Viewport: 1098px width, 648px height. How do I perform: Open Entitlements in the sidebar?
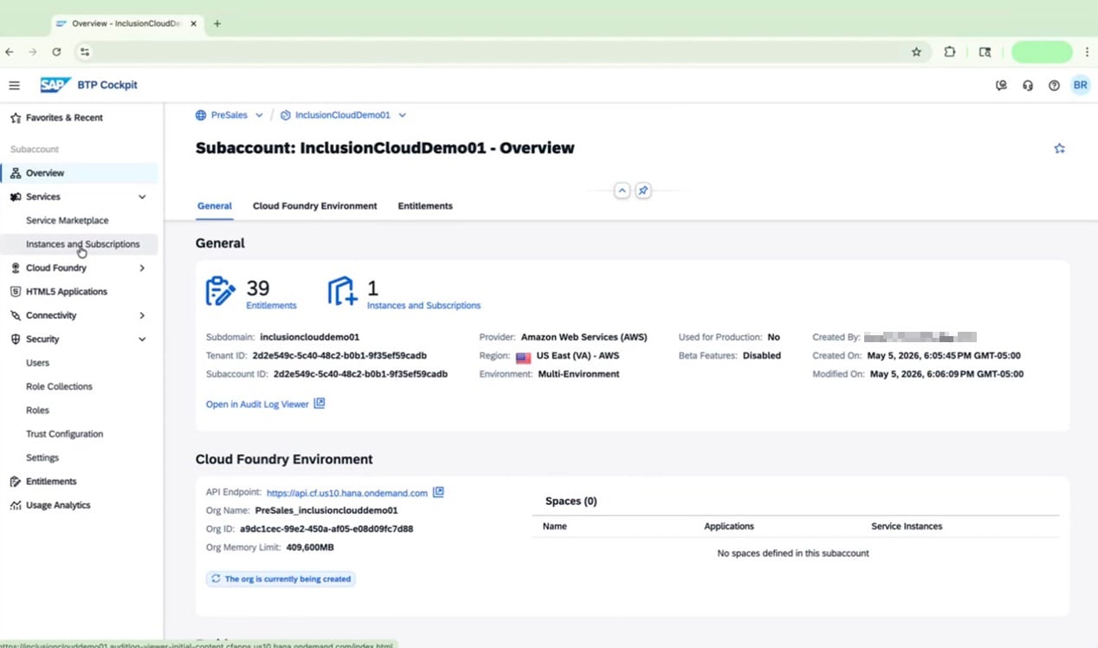pyautogui.click(x=80, y=482)
